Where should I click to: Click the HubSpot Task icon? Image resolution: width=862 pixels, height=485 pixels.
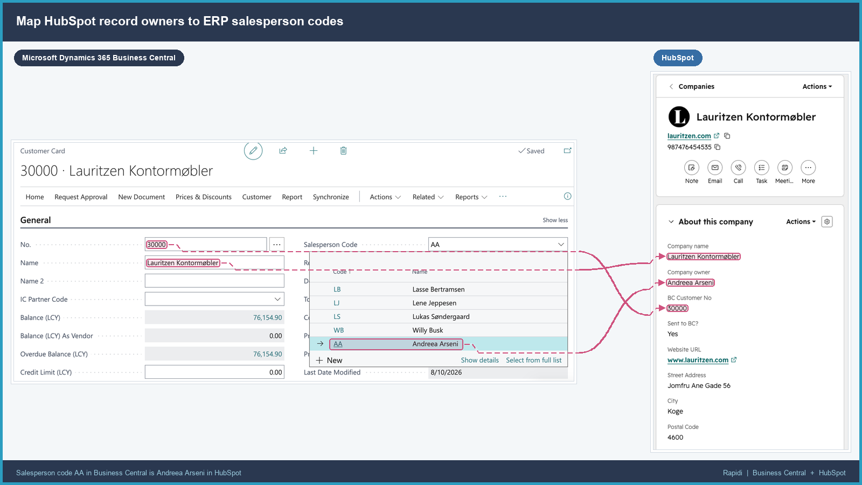coord(762,168)
